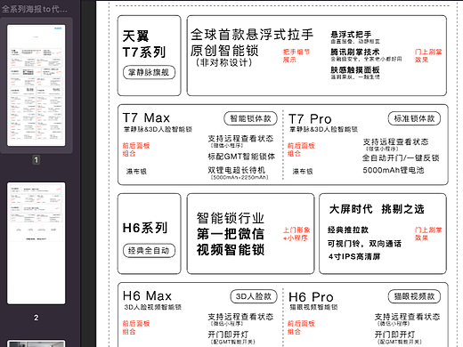Click red note 上门形象+小程序
Viewport: 463px width, 347px height.
pos(296,234)
